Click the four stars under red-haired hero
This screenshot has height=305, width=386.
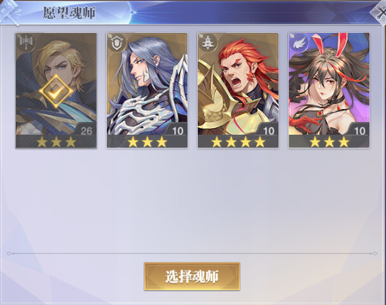pos(238,142)
